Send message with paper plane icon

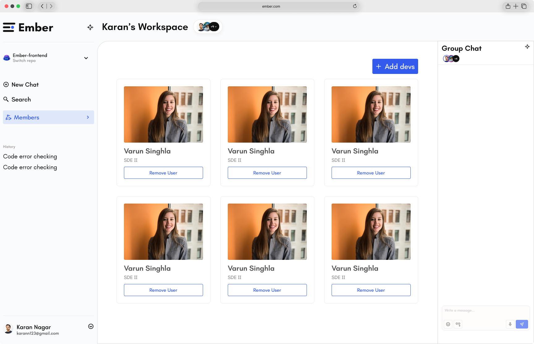[x=522, y=324]
